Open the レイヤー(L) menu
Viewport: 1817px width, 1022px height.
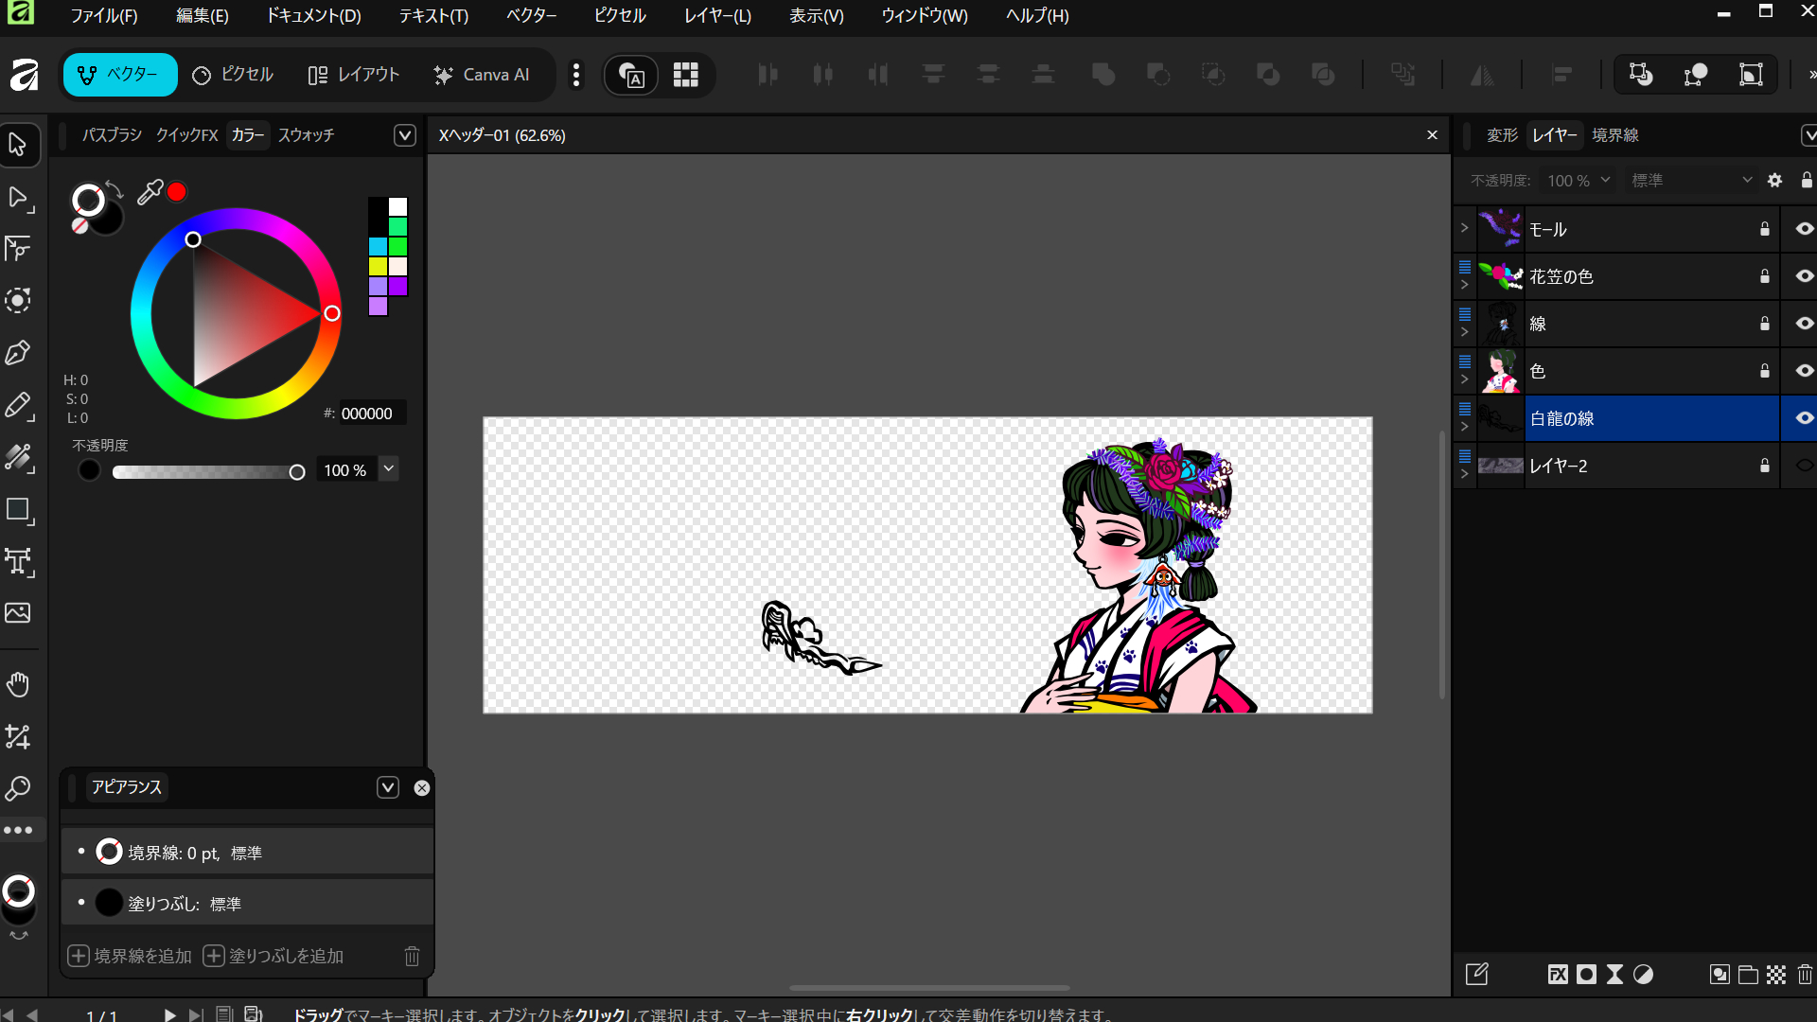[x=717, y=15]
